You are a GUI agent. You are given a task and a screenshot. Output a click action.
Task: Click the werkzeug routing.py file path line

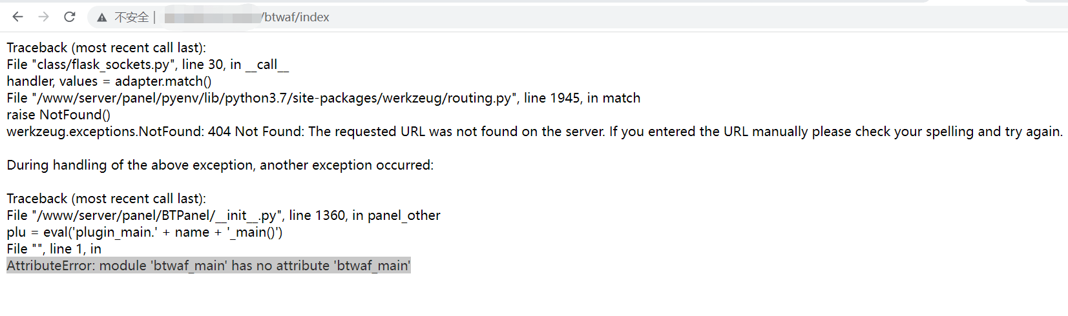[324, 98]
